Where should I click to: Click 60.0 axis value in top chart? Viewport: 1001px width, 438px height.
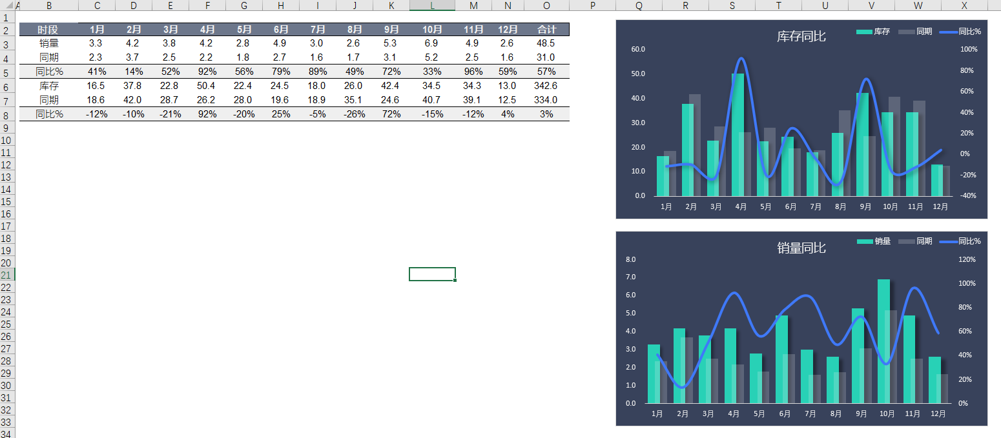638,49
